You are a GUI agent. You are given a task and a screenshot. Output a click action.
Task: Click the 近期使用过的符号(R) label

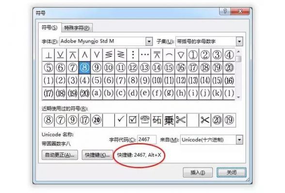coord(65,109)
